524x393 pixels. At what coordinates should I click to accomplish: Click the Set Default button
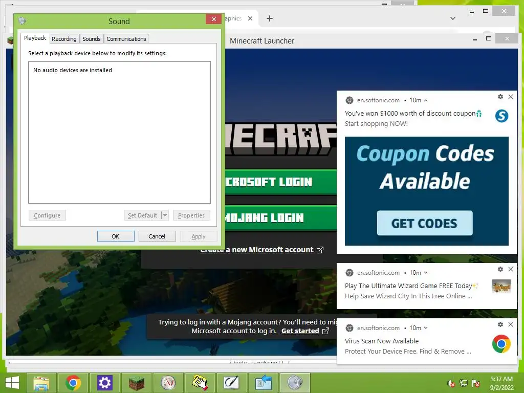(x=142, y=215)
